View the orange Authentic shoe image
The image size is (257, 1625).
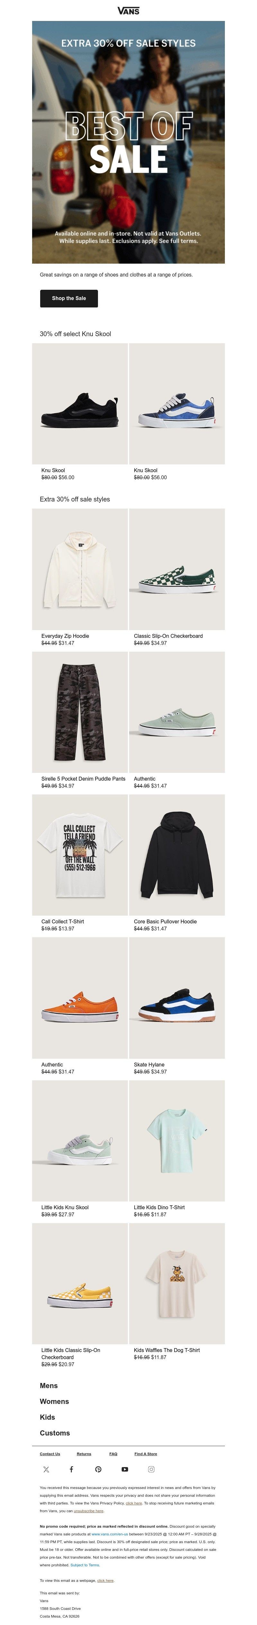pyautogui.click(x=80, y=997)
